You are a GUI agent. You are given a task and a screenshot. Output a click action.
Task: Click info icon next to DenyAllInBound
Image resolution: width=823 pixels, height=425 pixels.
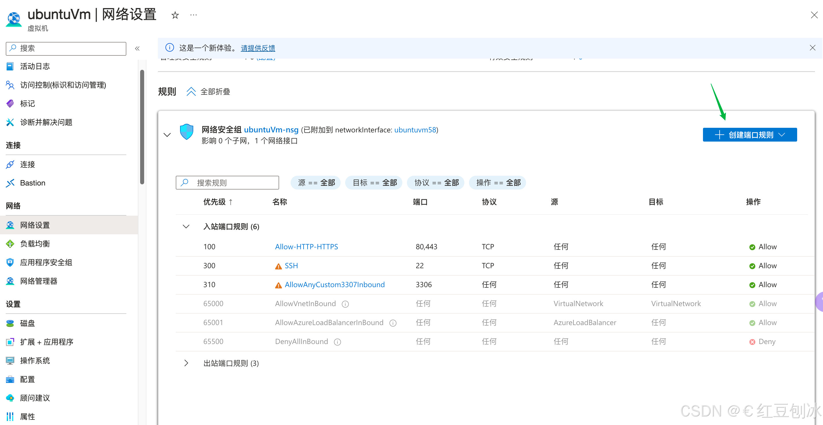coord(337,342)
